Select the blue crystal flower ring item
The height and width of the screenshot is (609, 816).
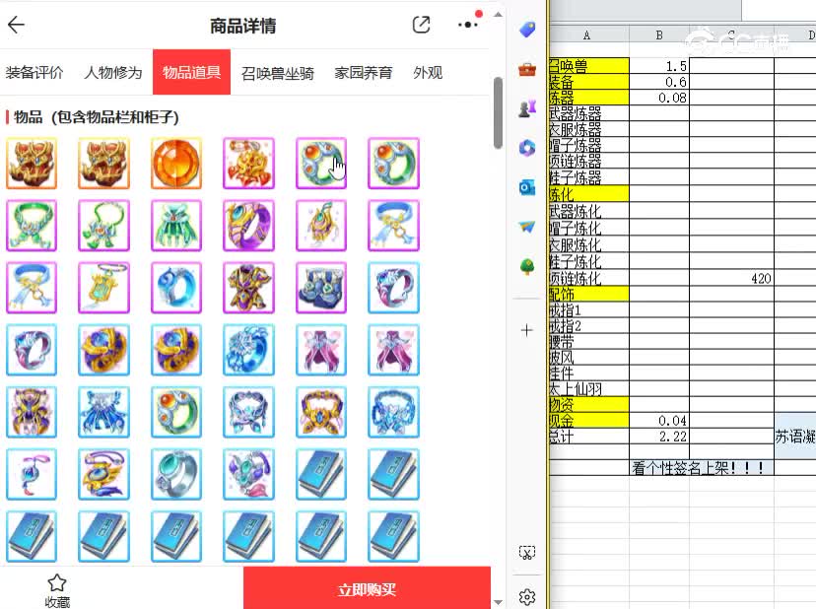click(x=248, y=350)
